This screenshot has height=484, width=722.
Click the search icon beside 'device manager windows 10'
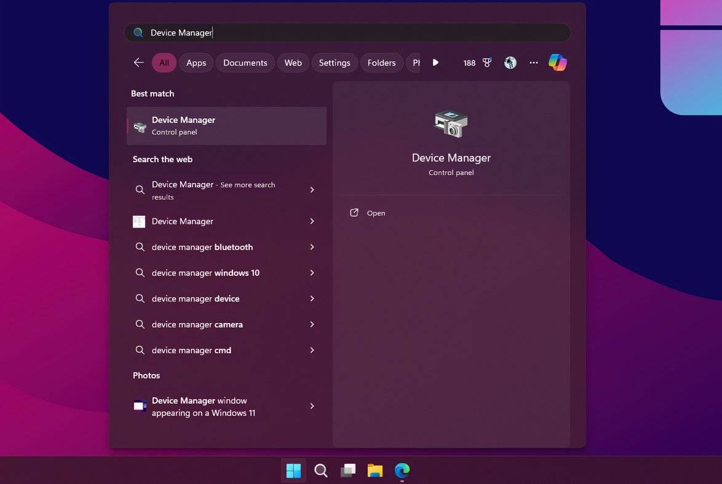[x=140, y=273]
